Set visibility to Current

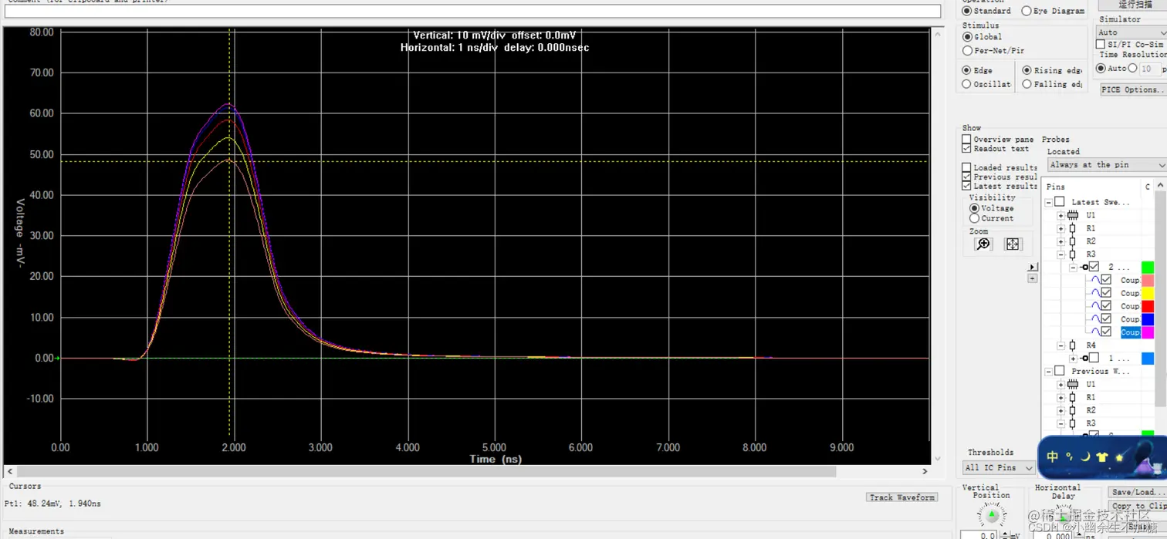click(x=974, y=218)
